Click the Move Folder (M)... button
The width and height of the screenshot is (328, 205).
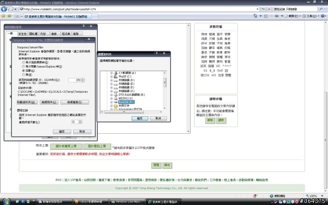[x=27, y=102]
